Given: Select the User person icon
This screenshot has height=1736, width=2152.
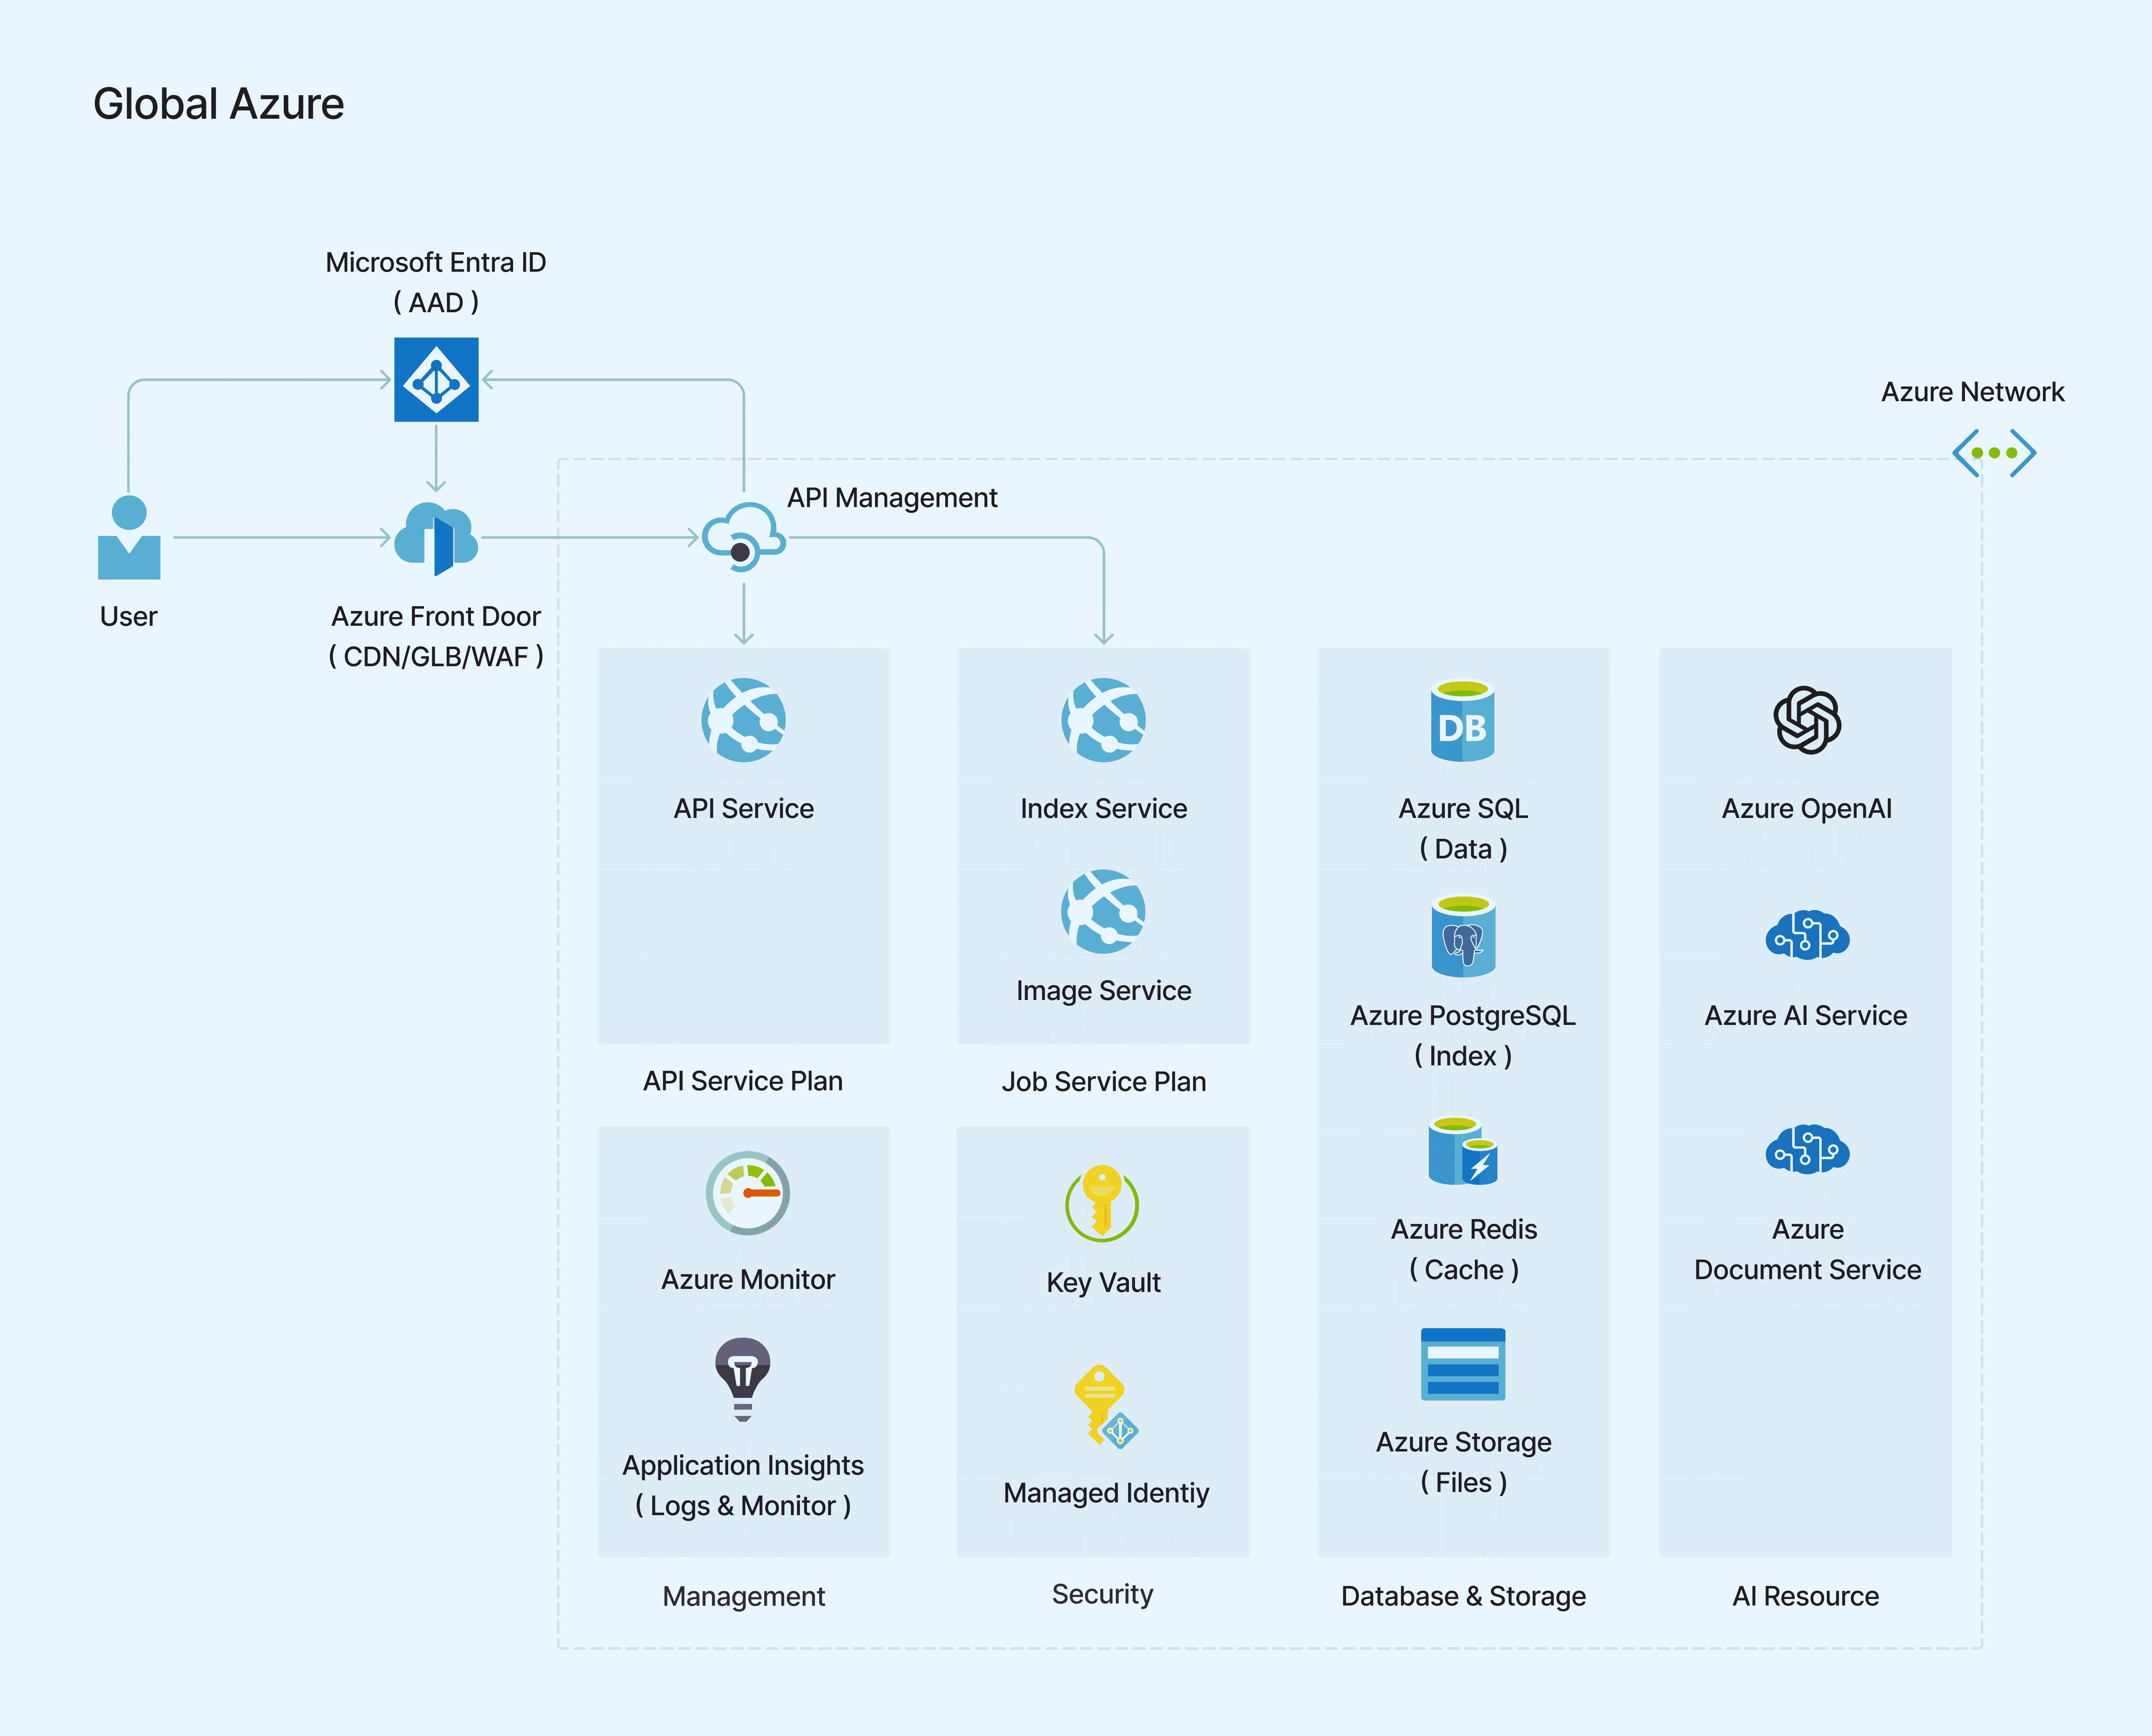Looking at the screenshot, I should click(x=129, y=537).
